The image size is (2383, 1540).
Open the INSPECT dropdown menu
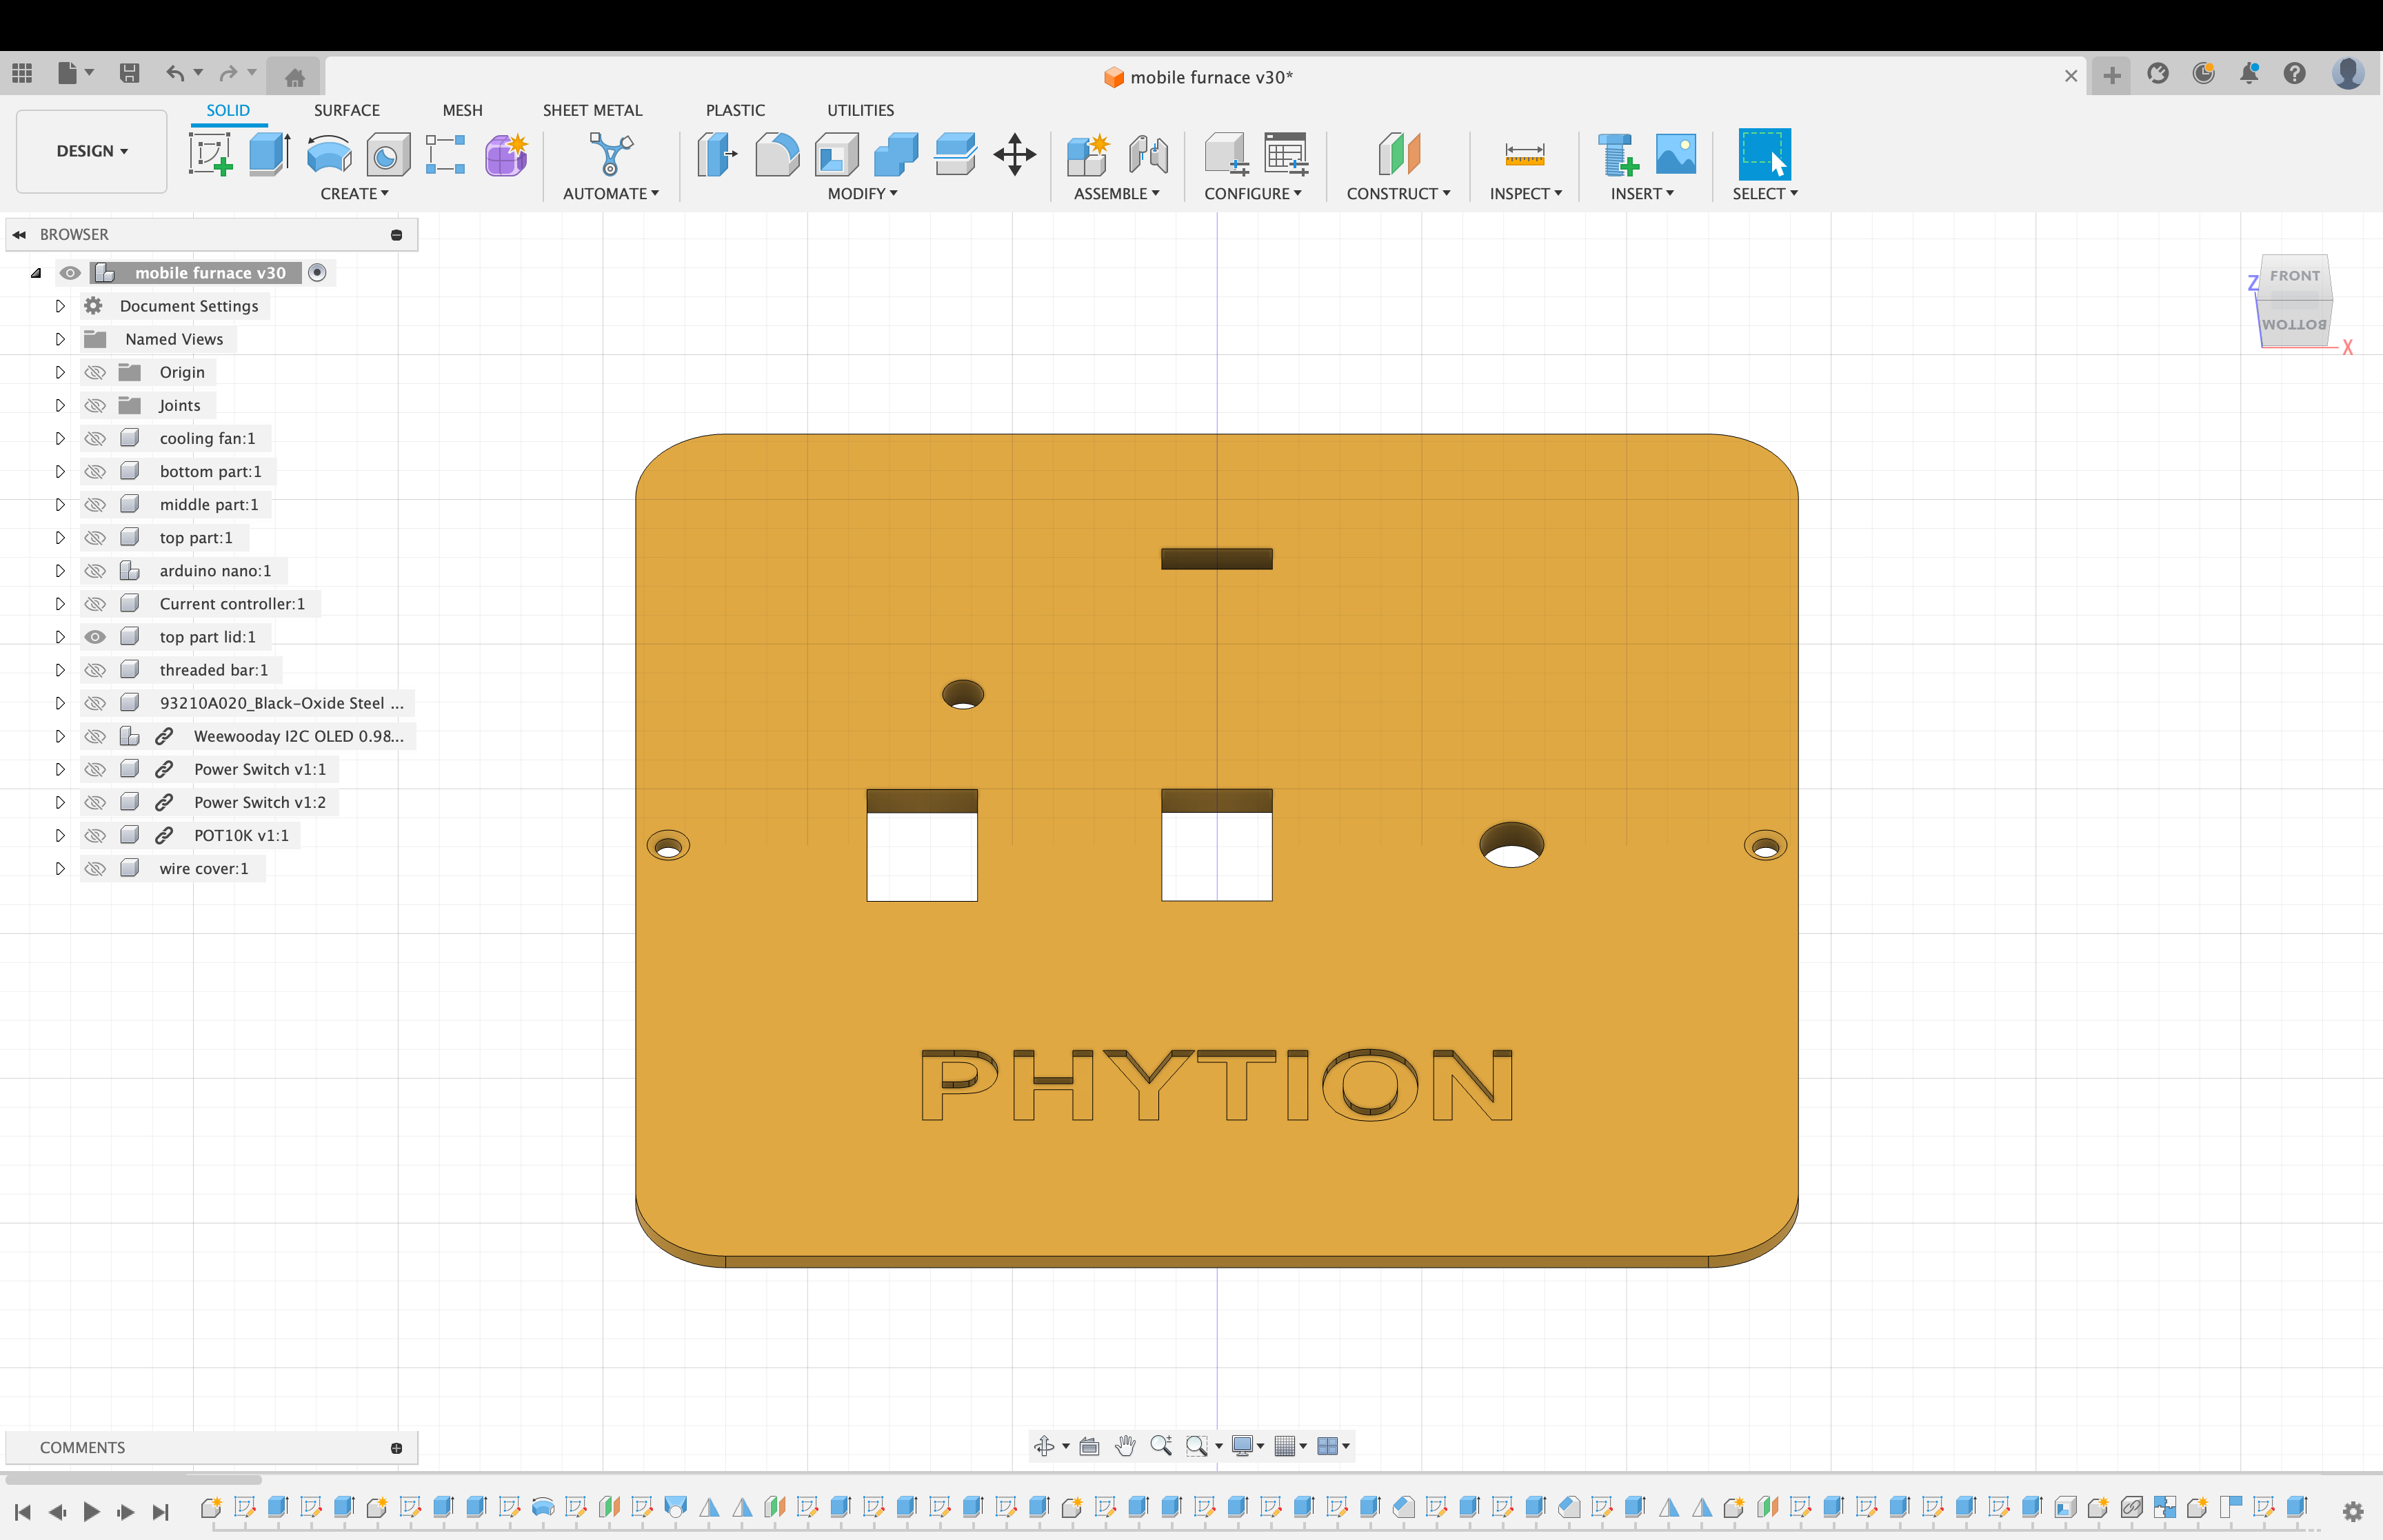click(1525, 193)
